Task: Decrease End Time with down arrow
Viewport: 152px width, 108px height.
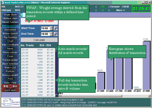Action: (51, 35)
